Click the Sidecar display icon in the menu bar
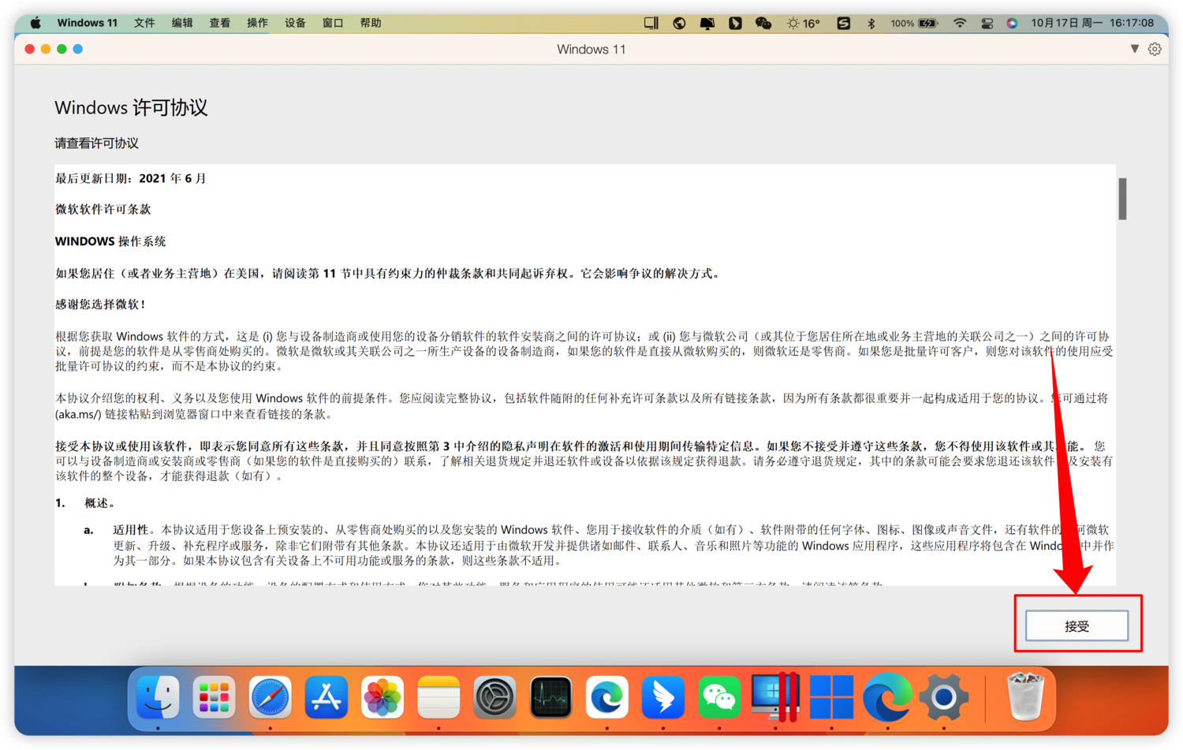Viewport: 1183px width, 750px height. pyautogui.click(x=651, y=23)
